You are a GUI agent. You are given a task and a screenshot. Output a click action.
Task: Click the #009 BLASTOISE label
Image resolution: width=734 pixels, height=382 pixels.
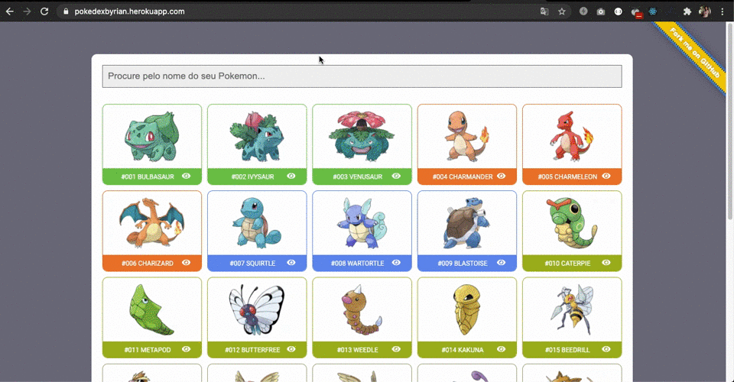pos(463,264)
